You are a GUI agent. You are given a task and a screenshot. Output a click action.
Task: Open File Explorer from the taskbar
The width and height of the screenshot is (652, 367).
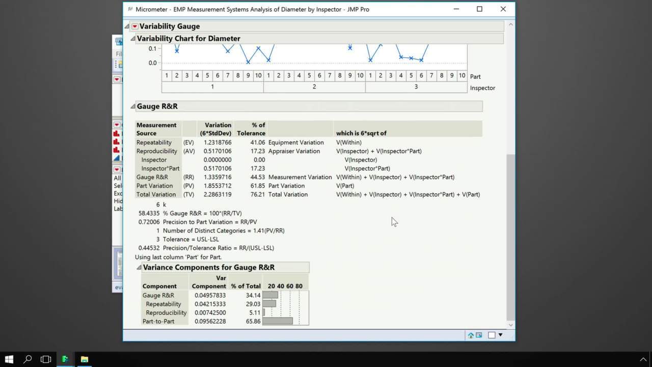click(x=84, y=359)
